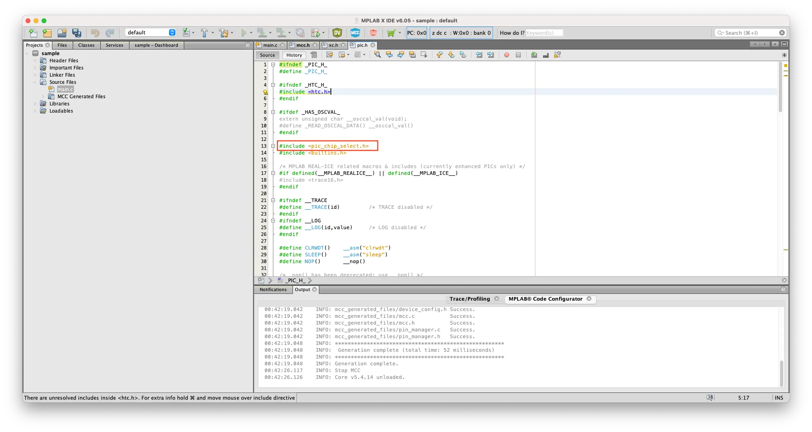This screenshot has width=812, height=432.
Task: Jump to next bookmark
Action: click(x=452, y=55)
